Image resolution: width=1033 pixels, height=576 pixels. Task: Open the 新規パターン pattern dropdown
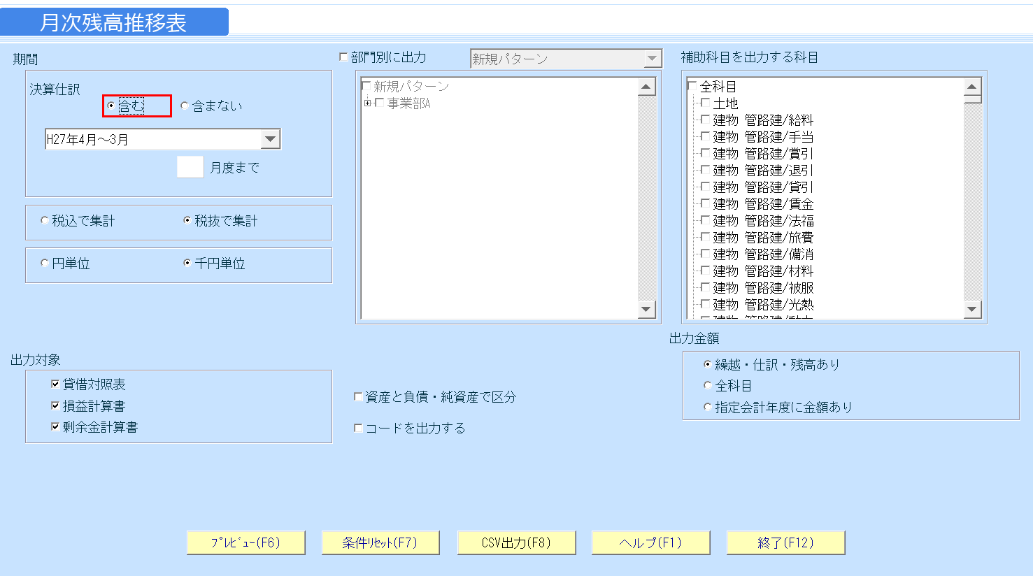[x=653, y=58]
